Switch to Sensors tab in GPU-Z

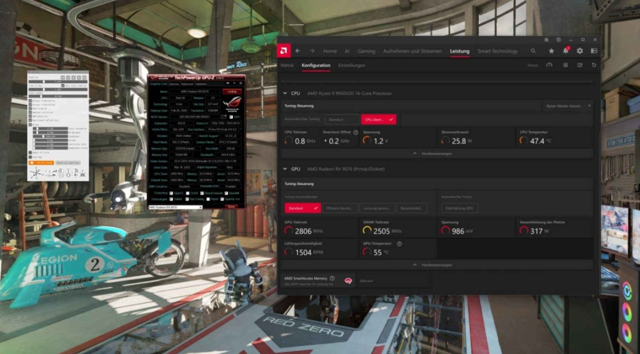(x=174, y=84)
